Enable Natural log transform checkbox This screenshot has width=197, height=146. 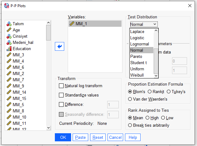[x=61, y=86]
